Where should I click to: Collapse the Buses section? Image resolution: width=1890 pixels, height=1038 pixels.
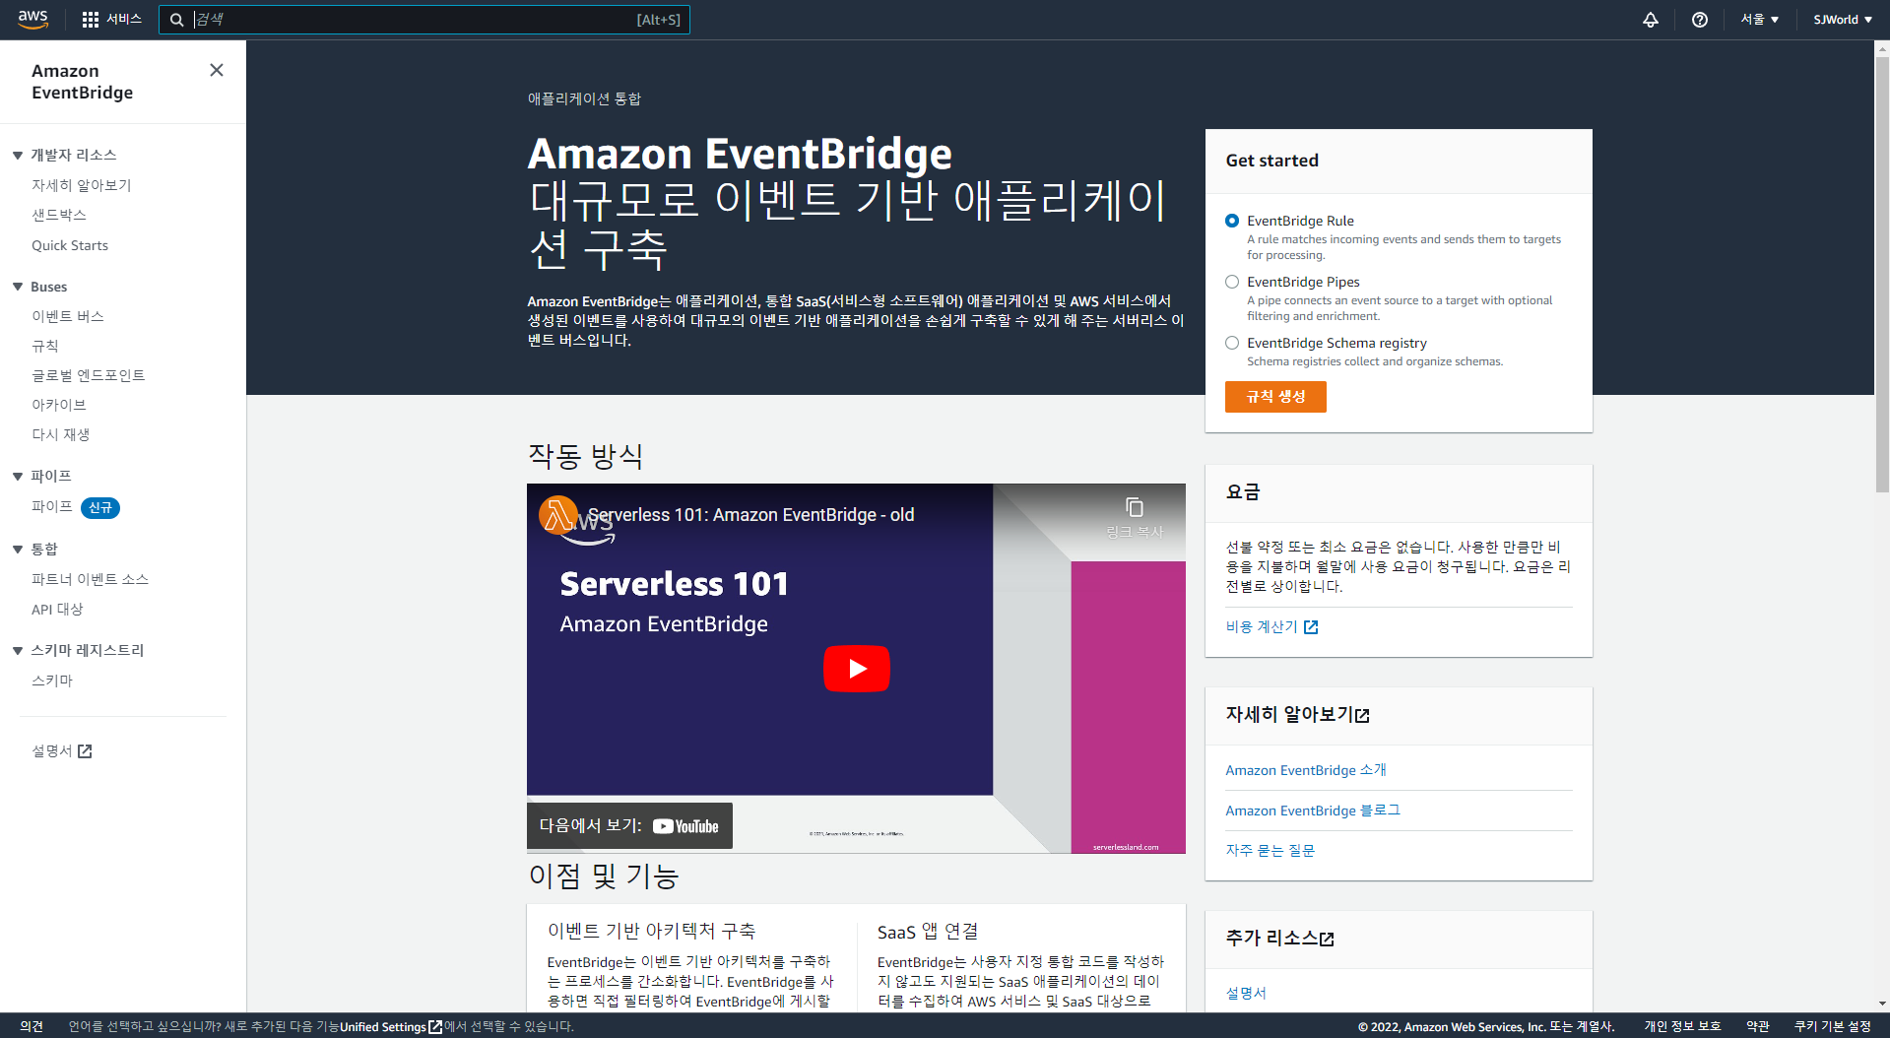18,287
